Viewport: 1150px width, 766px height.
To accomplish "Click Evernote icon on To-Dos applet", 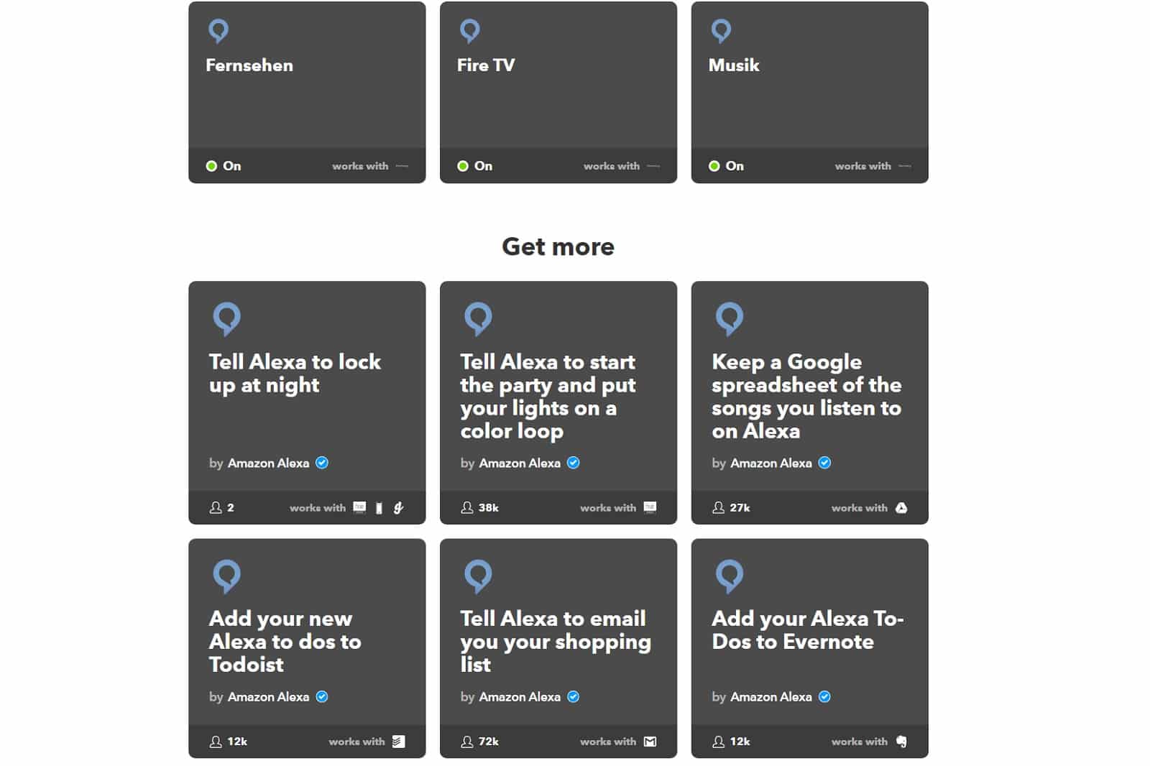I will point(901,742).
